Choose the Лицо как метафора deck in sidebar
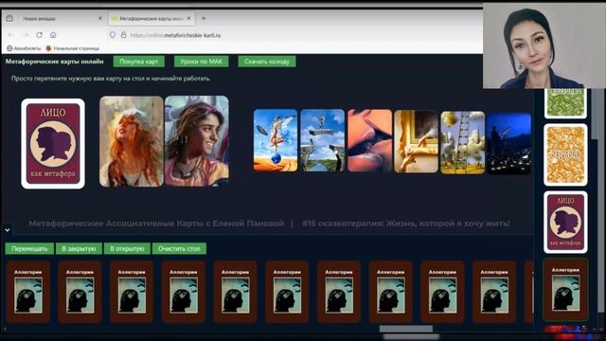 click(x=565, y=222)
